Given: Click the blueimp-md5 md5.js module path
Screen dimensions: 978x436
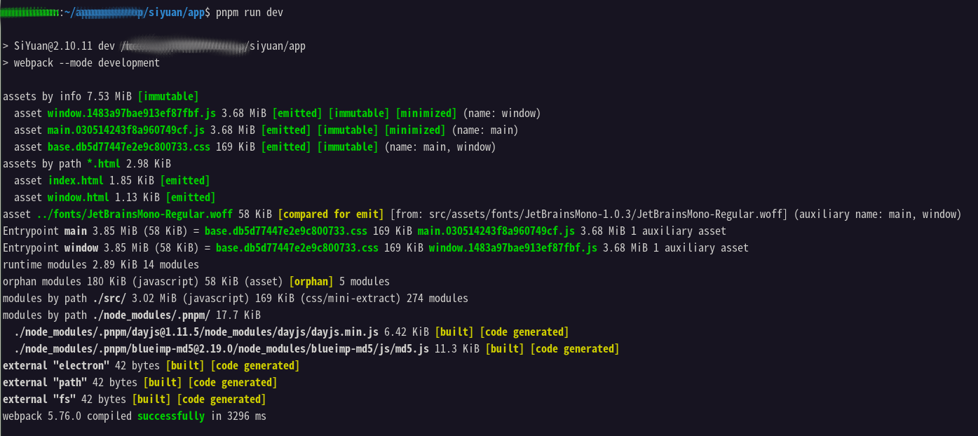Looking at the screenshot, I should coord(221,349).
